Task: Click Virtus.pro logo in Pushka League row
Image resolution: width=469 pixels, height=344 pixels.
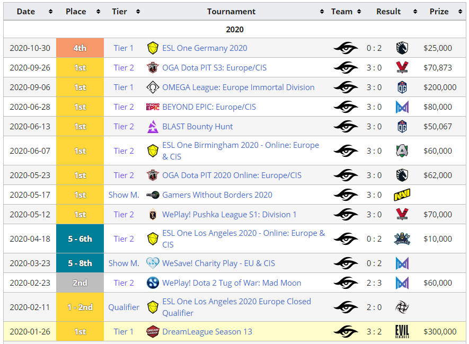Action: pos(402,215)
